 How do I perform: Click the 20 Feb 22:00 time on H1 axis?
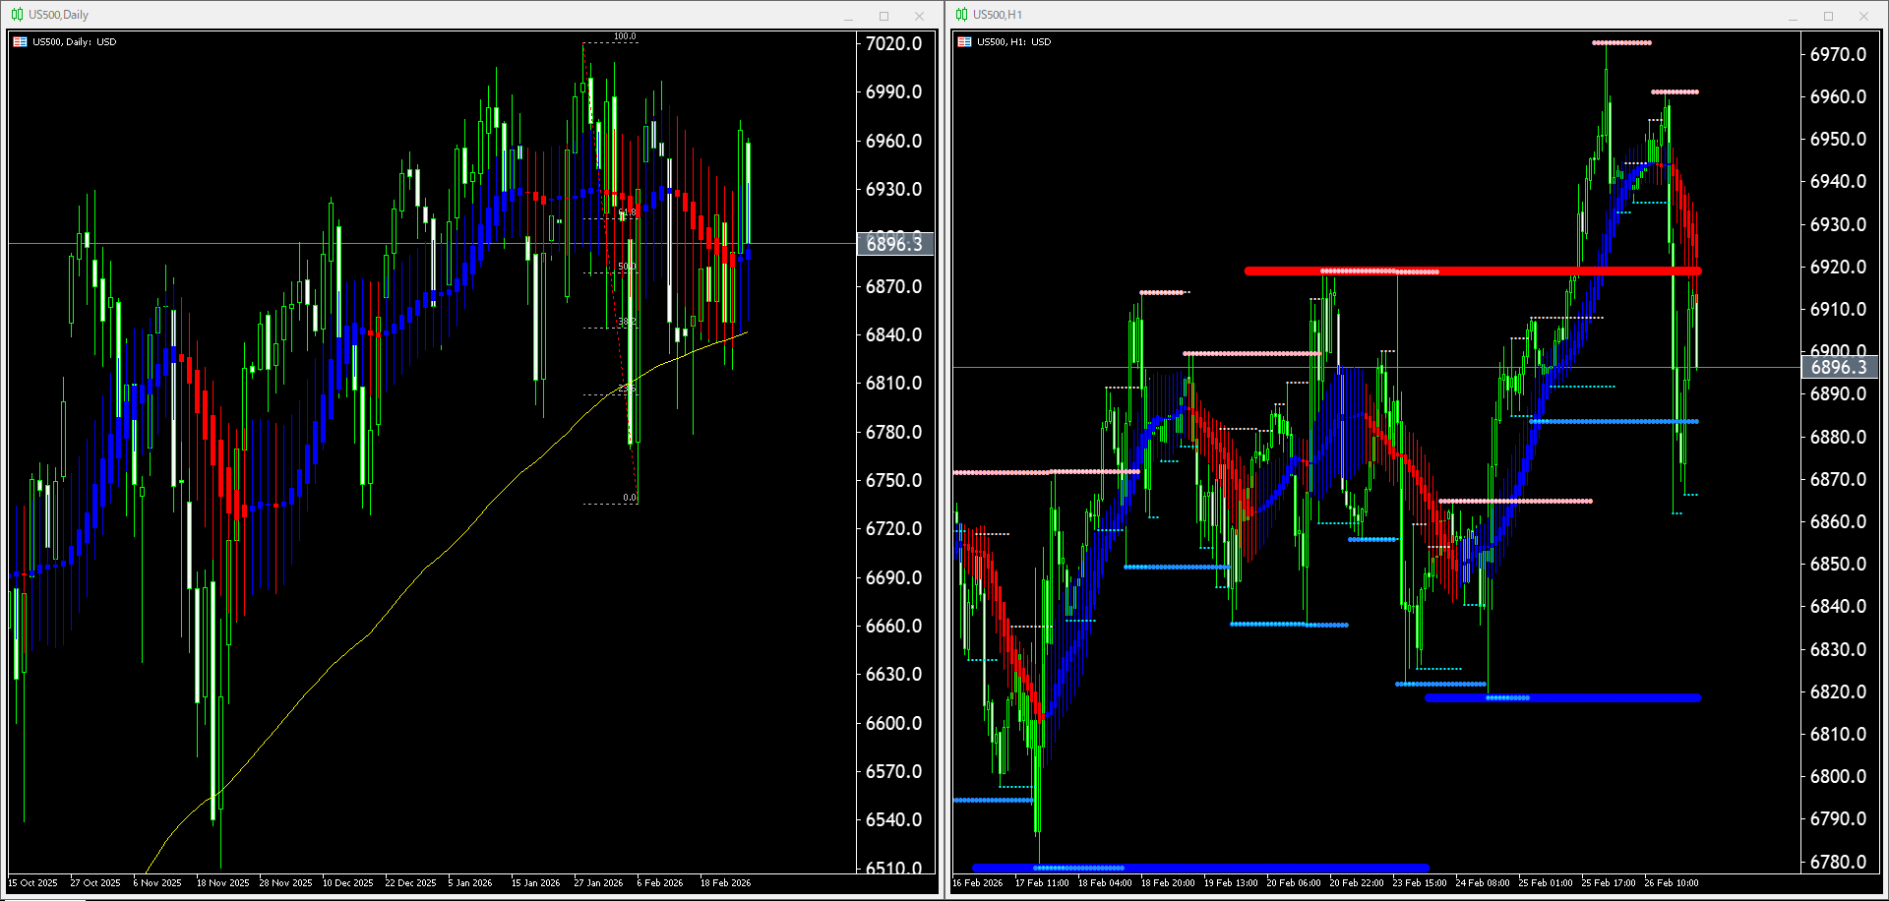pyautogui.click(x=1357, y=883)
